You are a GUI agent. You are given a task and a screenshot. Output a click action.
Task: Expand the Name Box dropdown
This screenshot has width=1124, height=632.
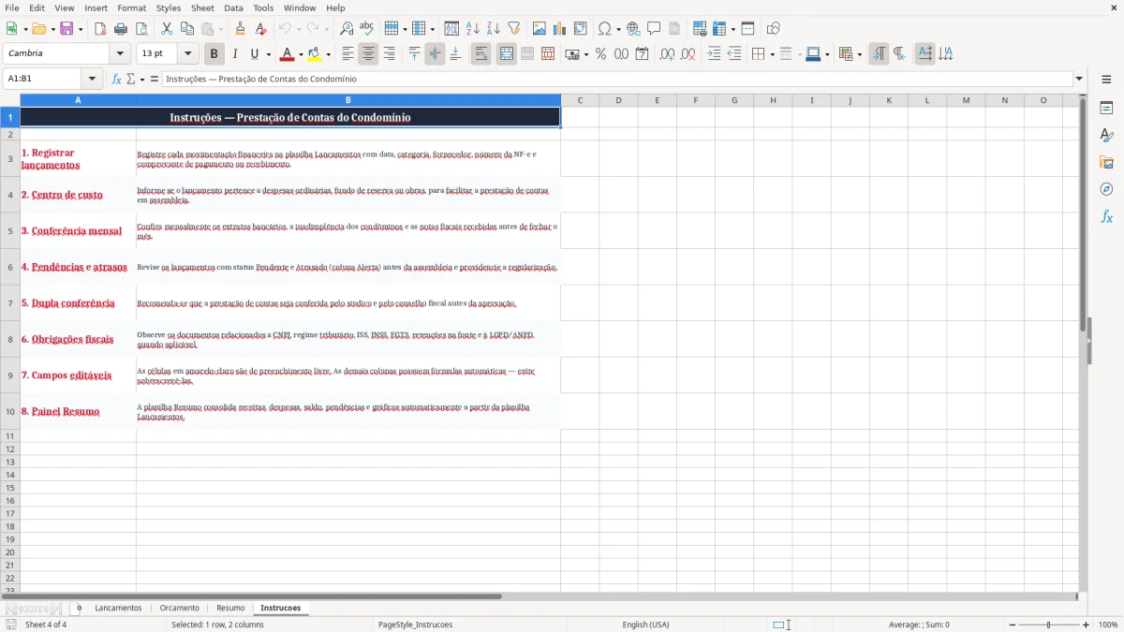pos(92,80)
